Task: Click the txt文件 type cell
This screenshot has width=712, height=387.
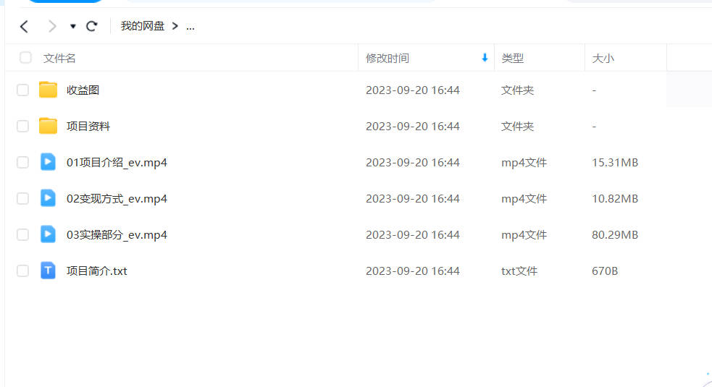Action: click(519, 271)
